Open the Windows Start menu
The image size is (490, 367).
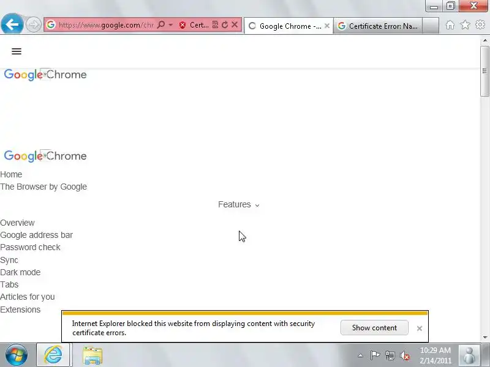17,355
